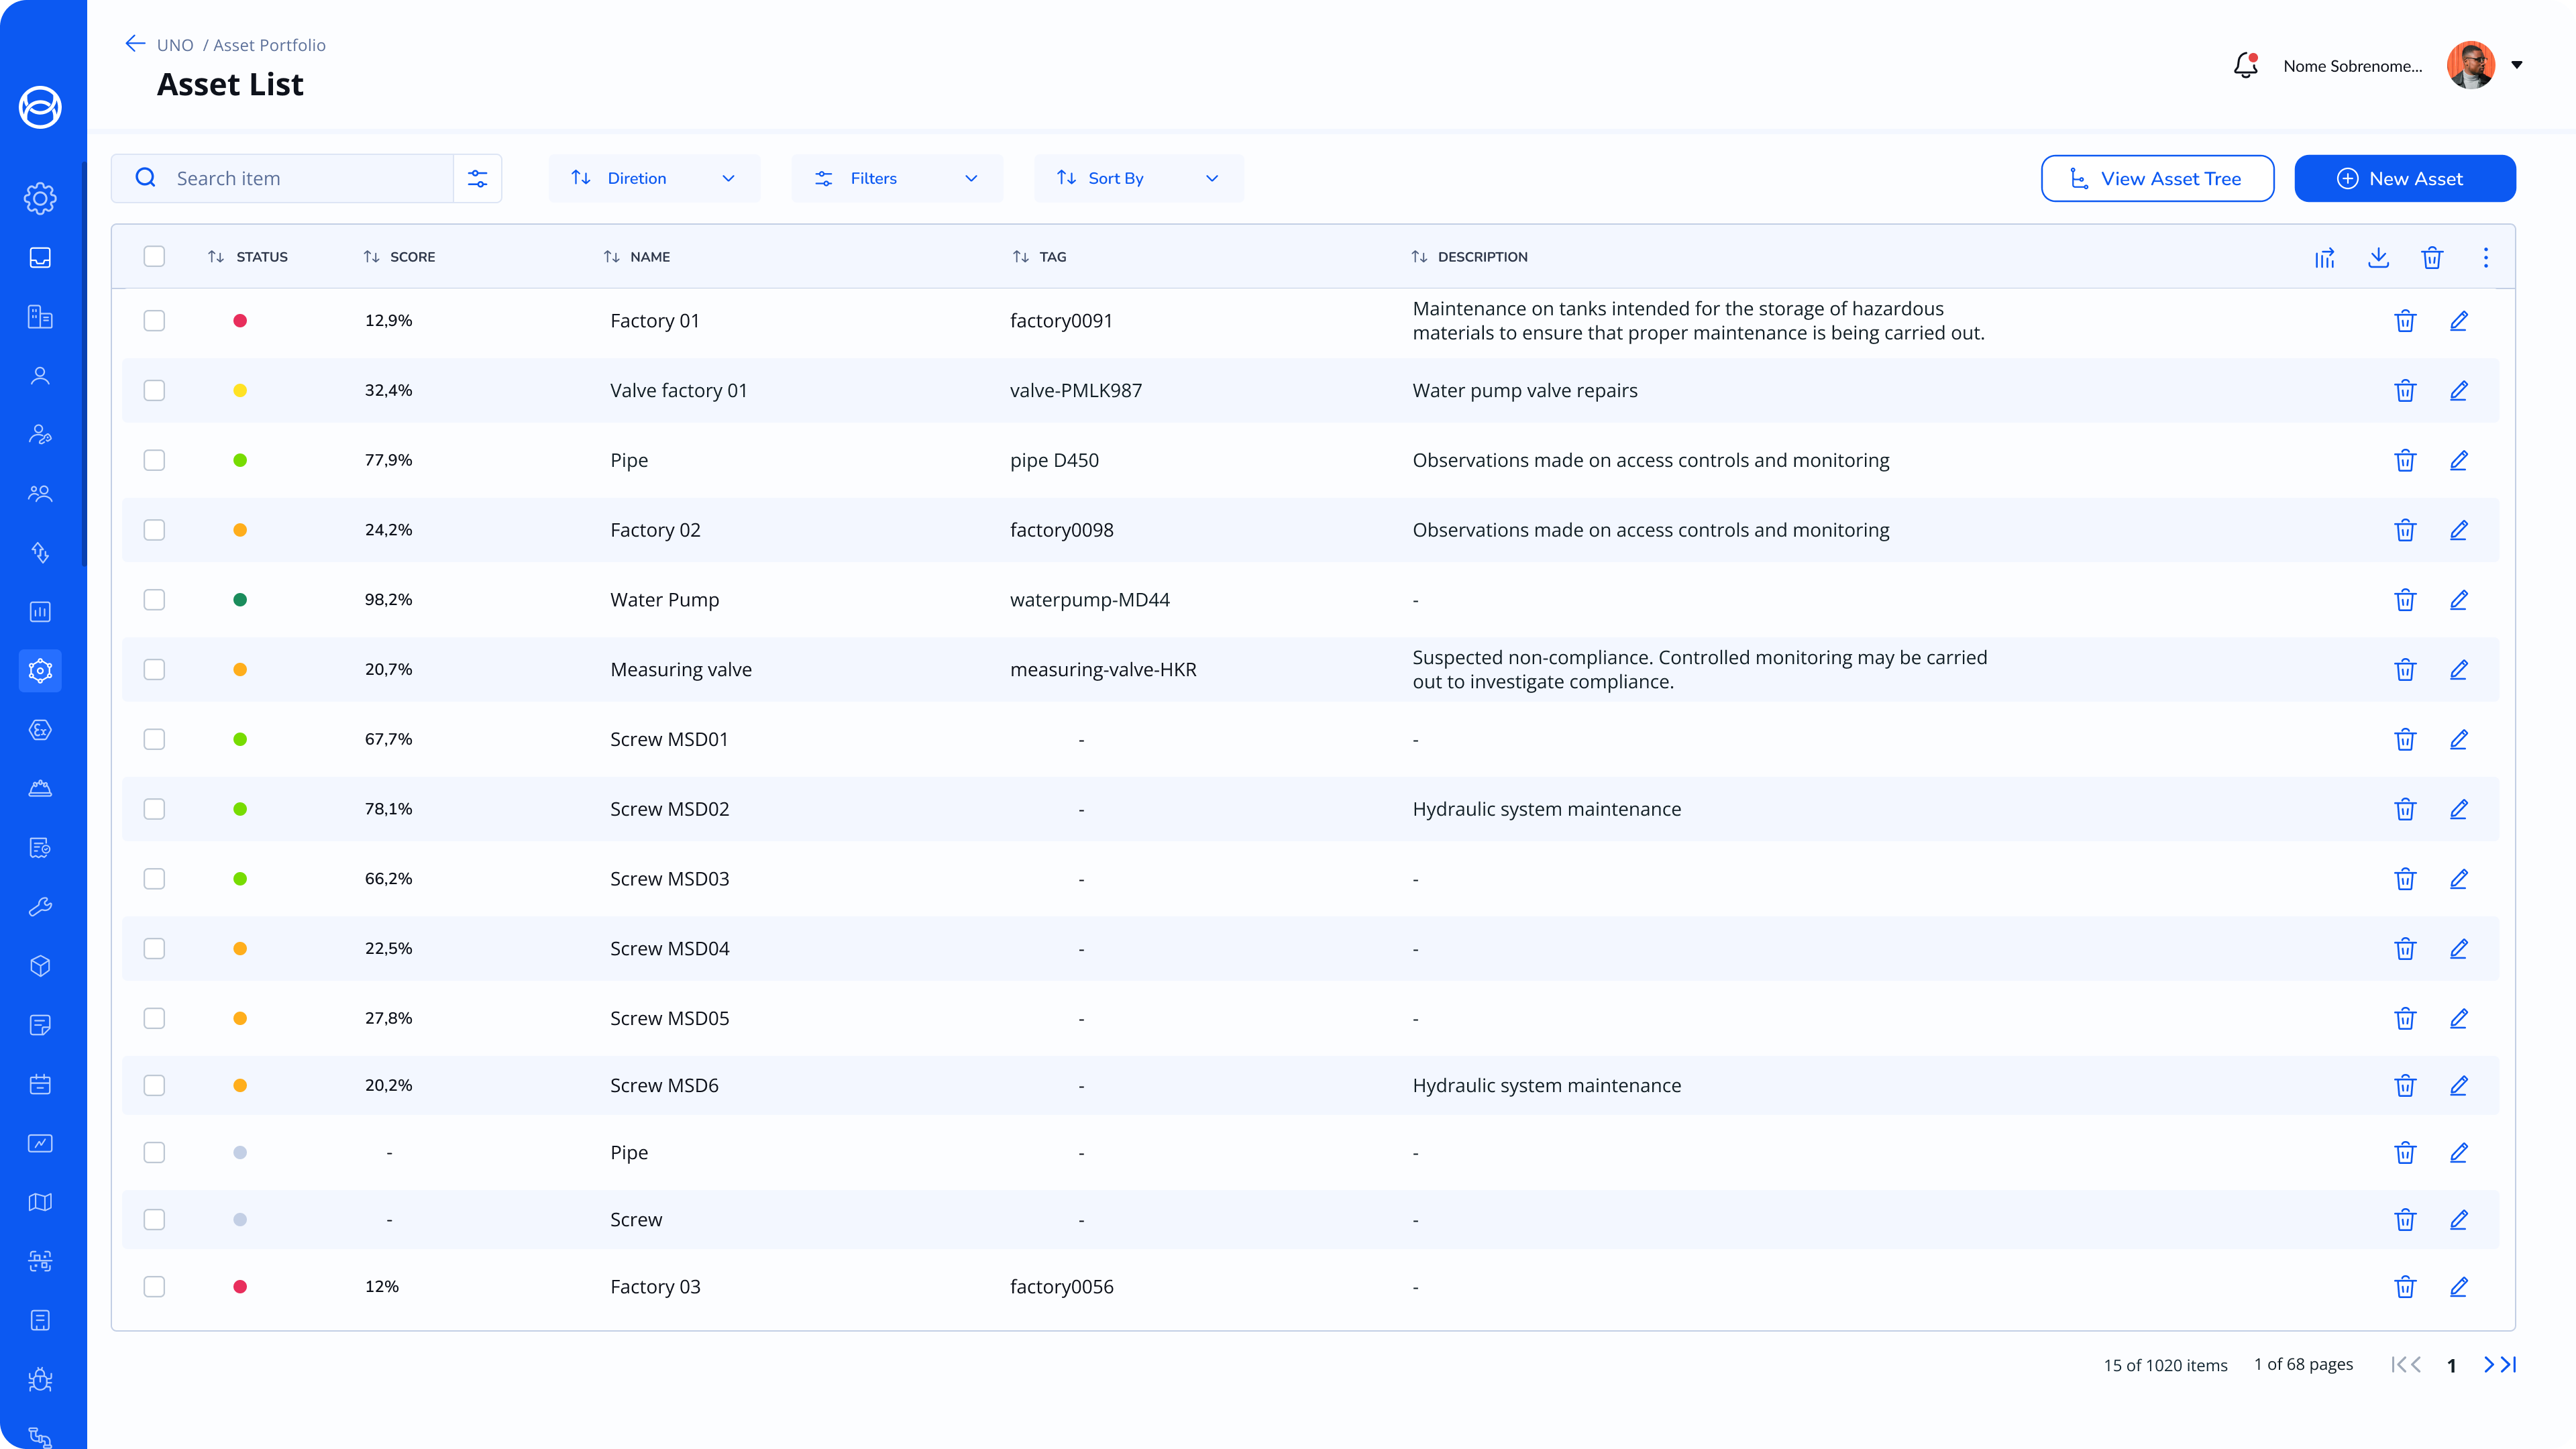Check the Valve factory 01 row
Screen dimensions: 2576x1449
tap(154, 390)
